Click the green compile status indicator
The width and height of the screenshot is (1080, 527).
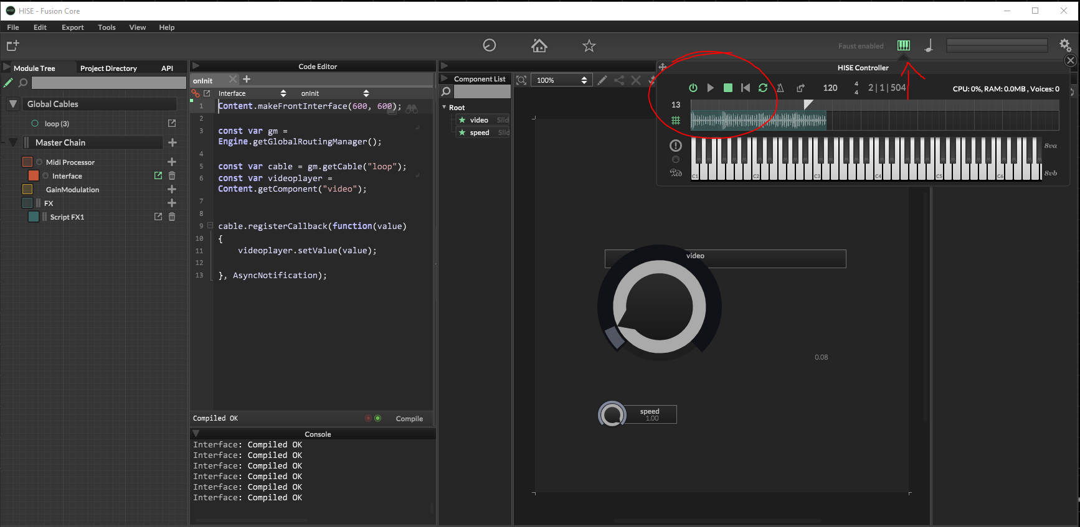tap(378, 418)
